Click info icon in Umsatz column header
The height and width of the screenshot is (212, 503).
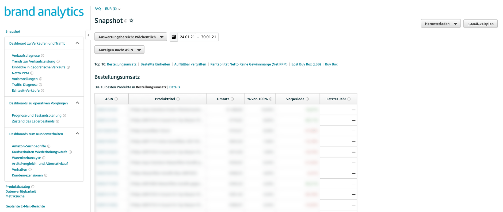(x=232, y=99)
